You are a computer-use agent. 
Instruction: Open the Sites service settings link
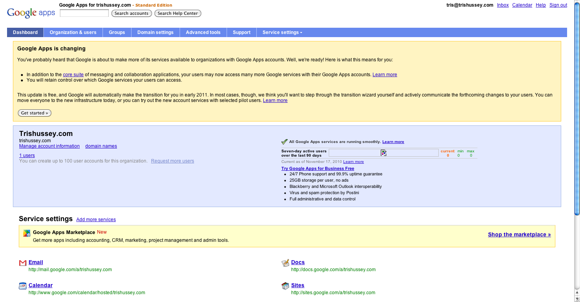point(297,285)
